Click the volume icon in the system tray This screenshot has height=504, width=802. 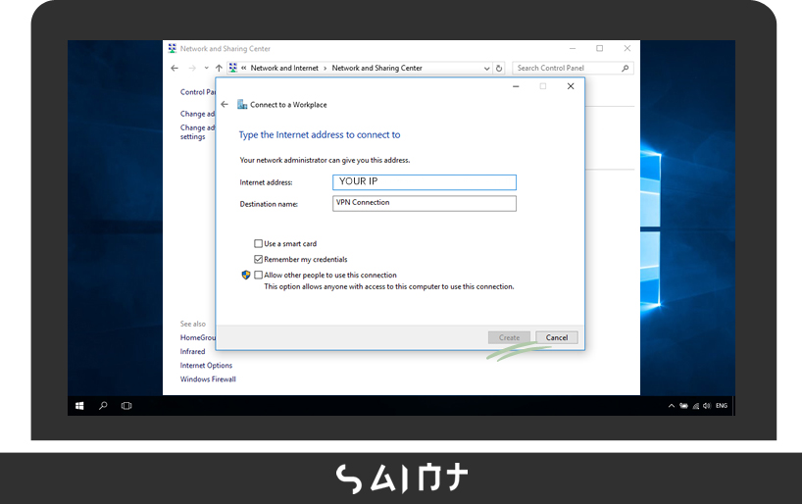click(x=707, y=405)
